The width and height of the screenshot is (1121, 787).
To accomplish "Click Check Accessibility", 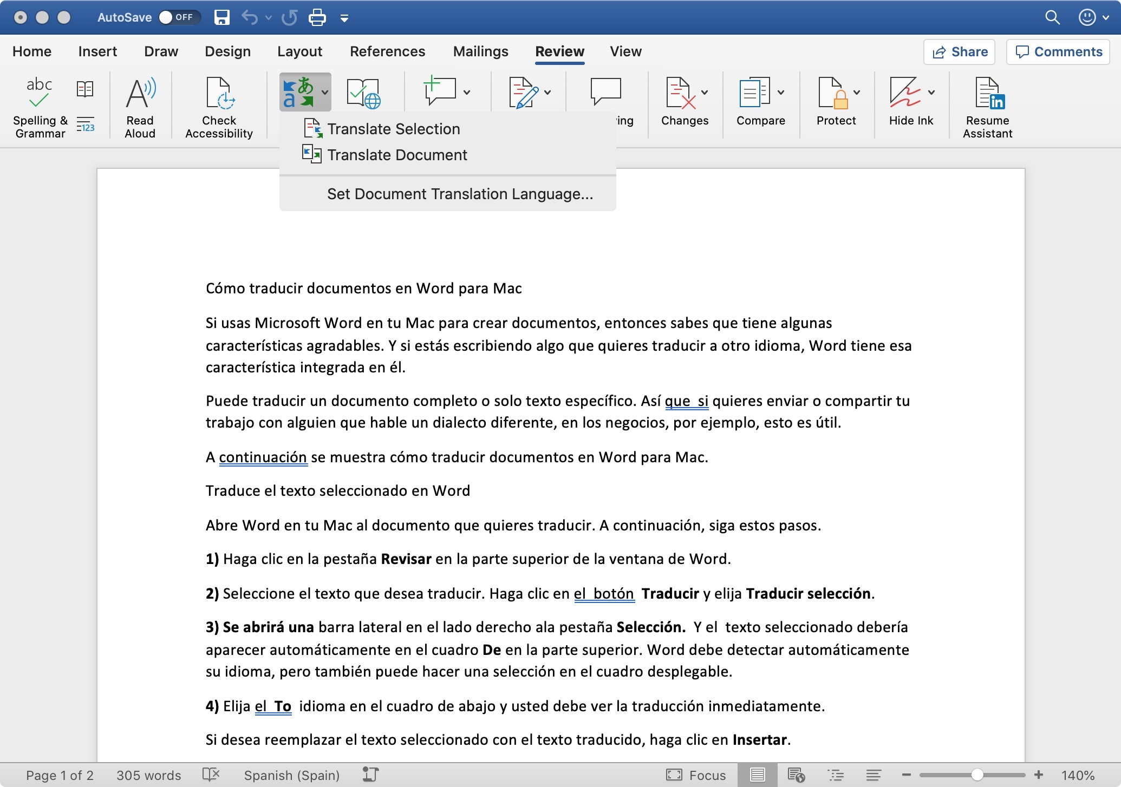I will click(219, 108).
